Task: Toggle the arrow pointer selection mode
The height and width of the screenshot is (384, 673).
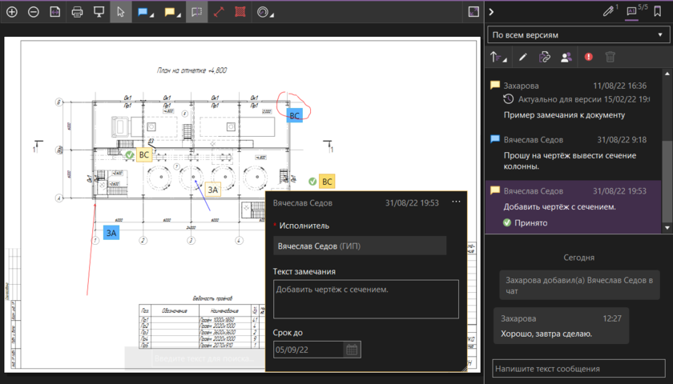Action: [x=121, y=13]
